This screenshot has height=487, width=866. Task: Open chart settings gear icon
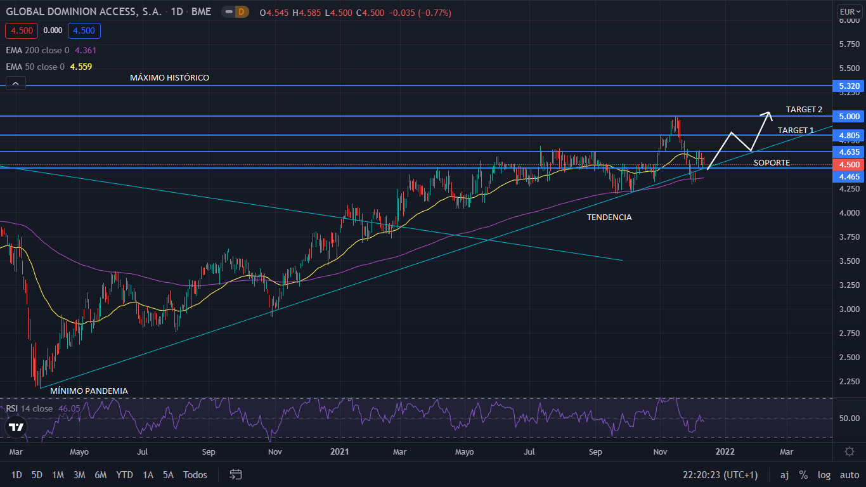point(850,451)
